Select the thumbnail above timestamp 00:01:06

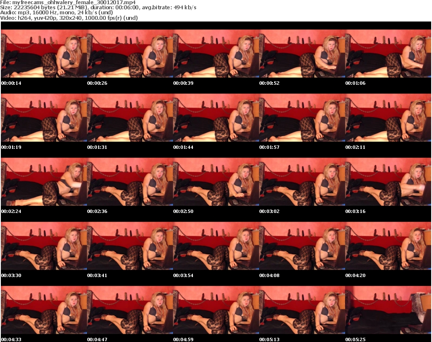388,54
